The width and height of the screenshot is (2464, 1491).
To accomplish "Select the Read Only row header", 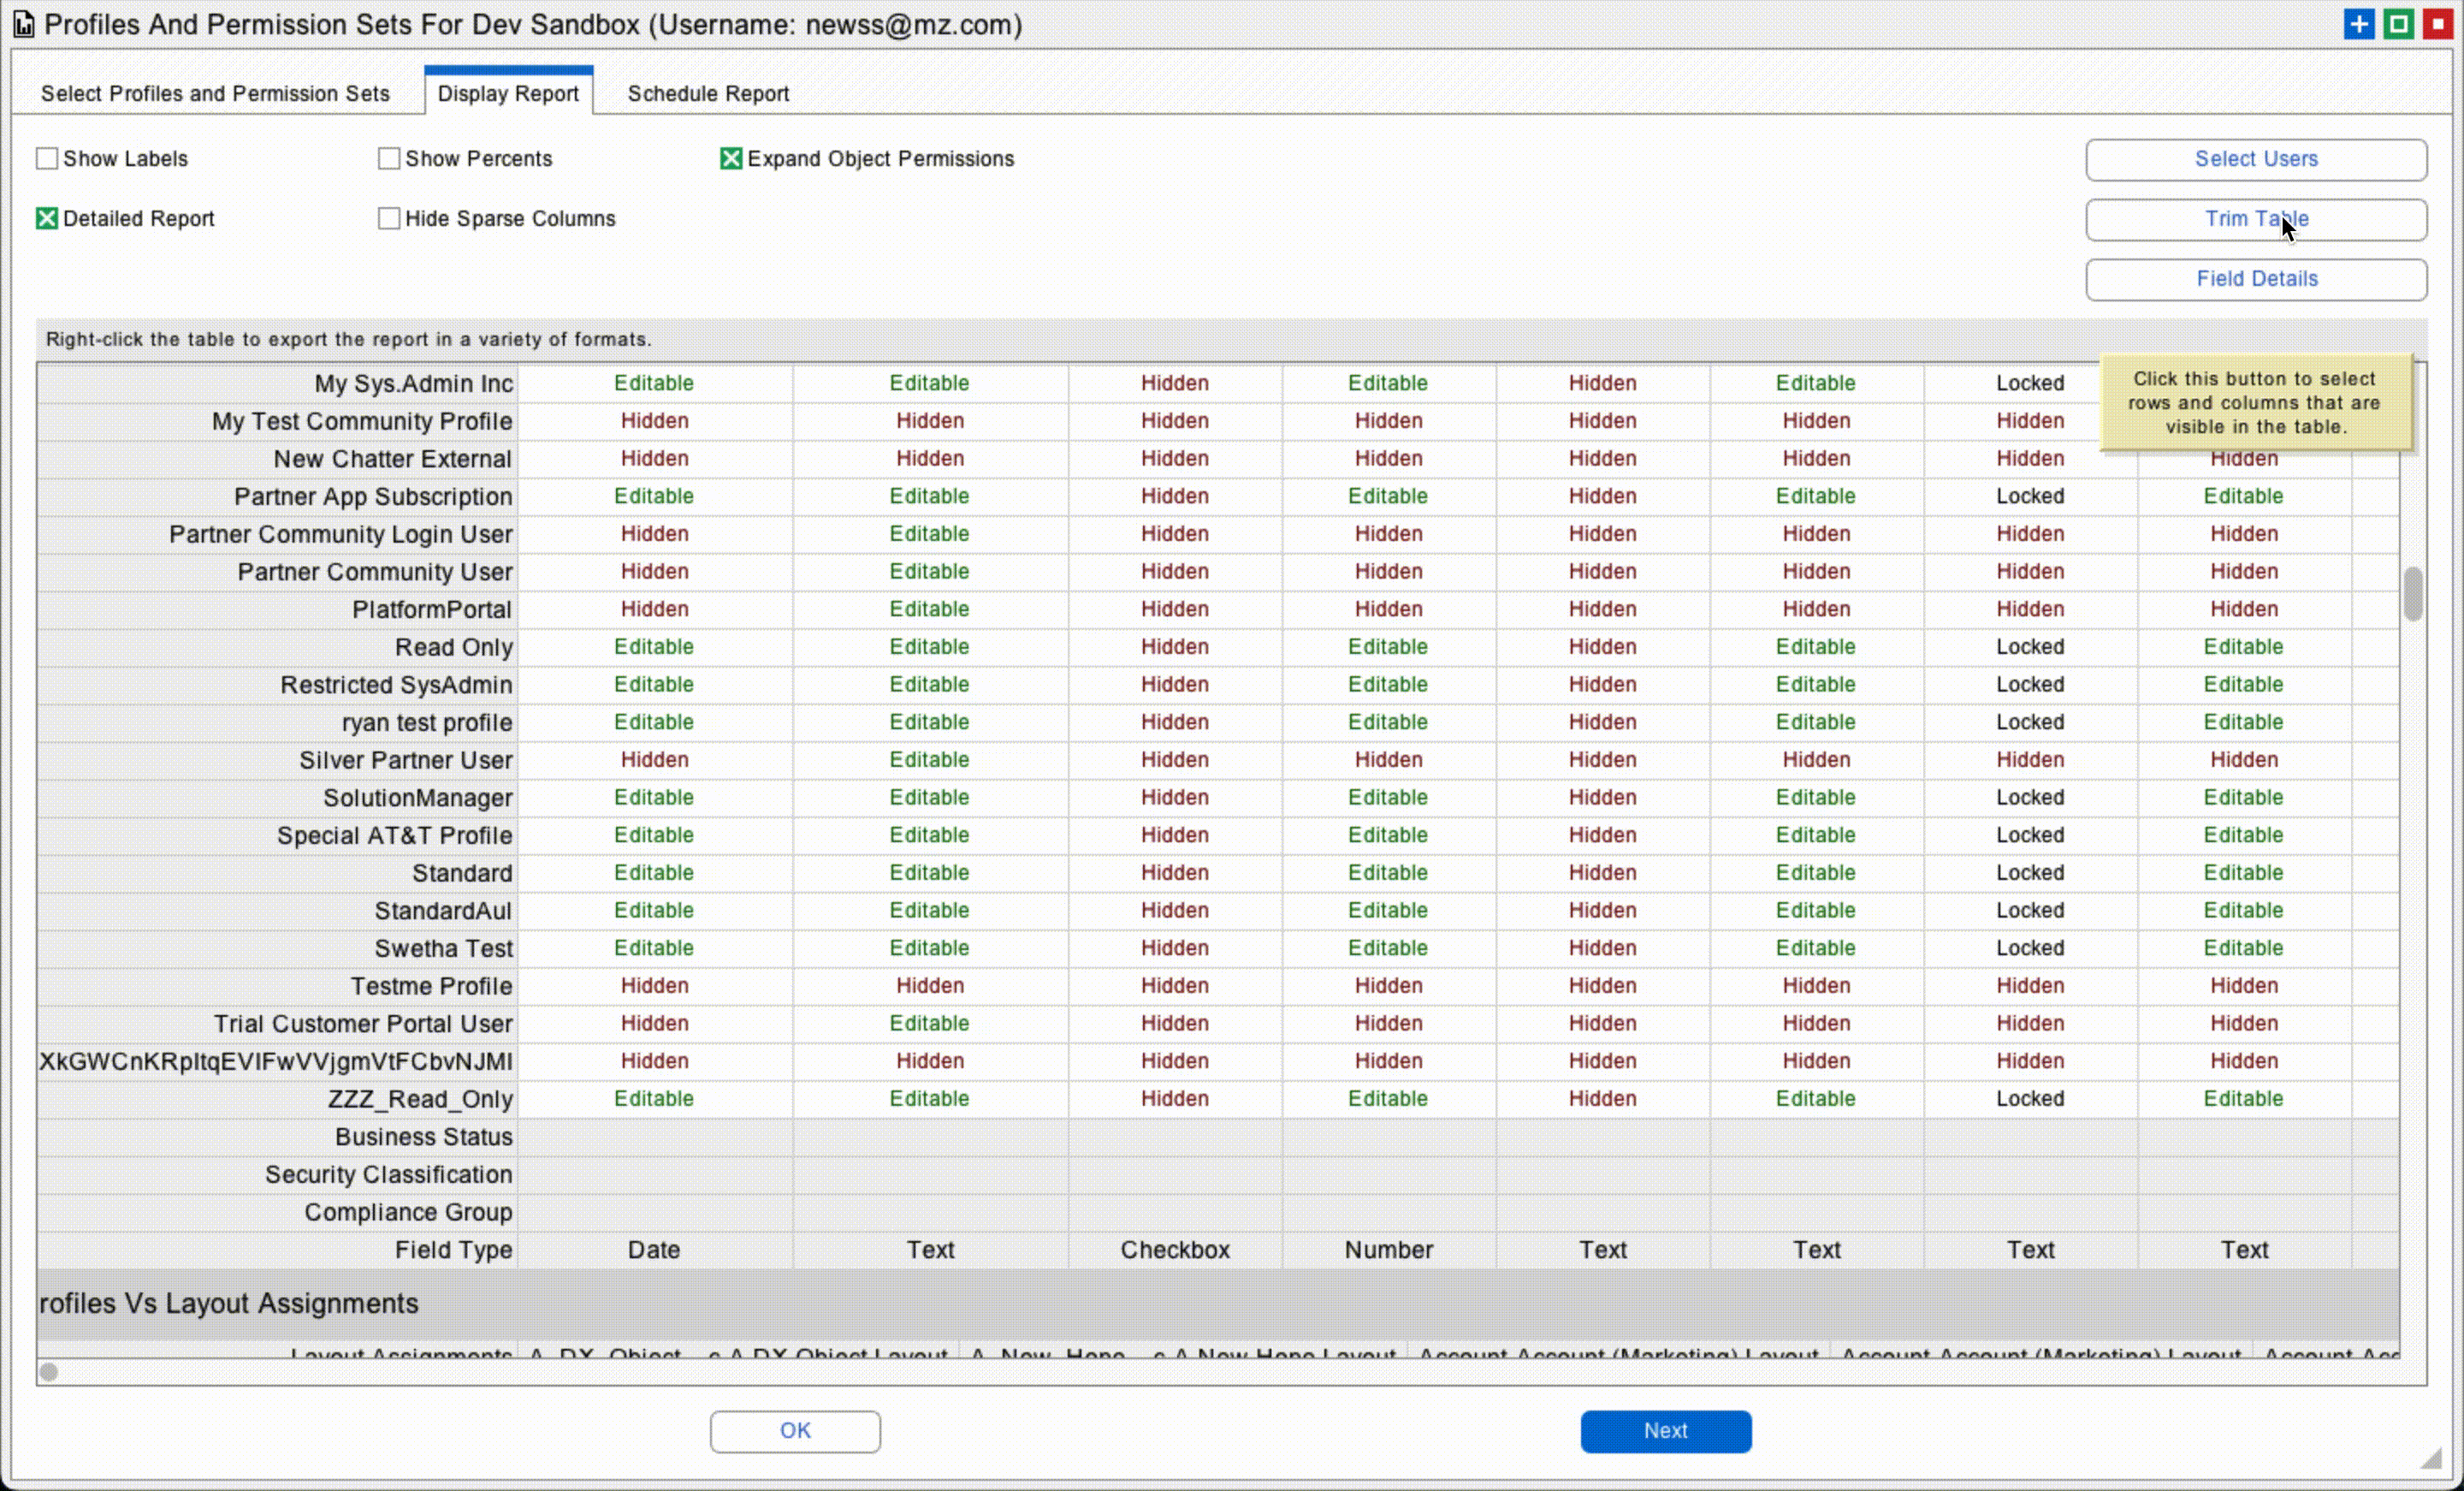I will 277,647.
